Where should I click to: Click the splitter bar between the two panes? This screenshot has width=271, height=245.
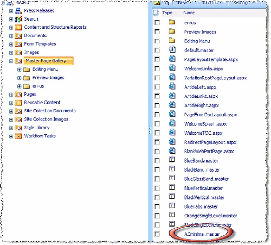pyautogui.click(x=150, y=129)
